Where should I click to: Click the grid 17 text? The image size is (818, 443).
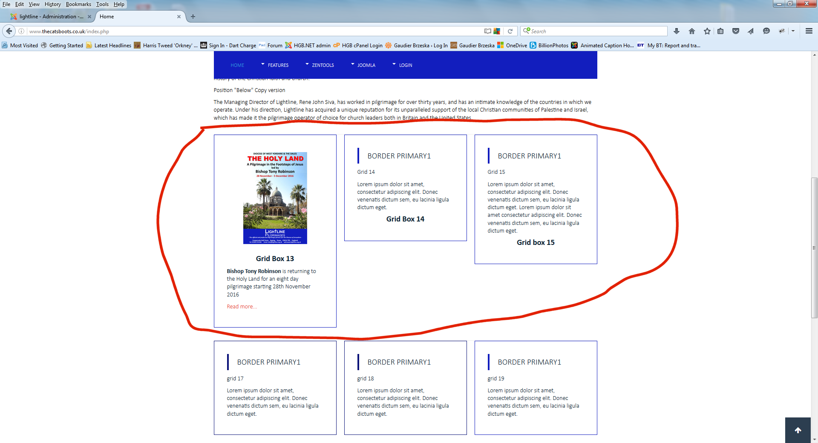235,378
